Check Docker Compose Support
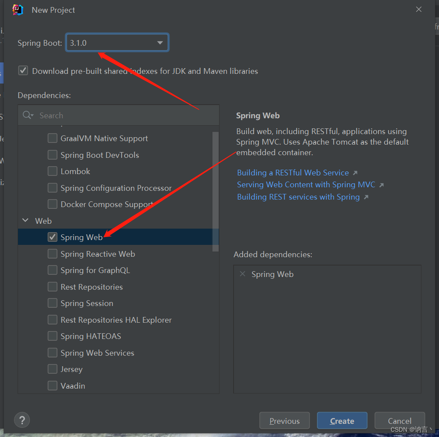Image resolution: width=439 pixels, height=437 pixels. coord(52,204)
